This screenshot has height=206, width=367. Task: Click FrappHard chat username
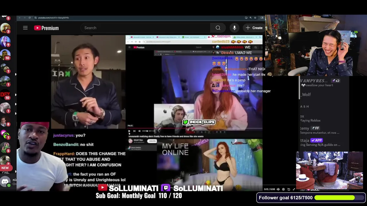click(x=64, y=154)
